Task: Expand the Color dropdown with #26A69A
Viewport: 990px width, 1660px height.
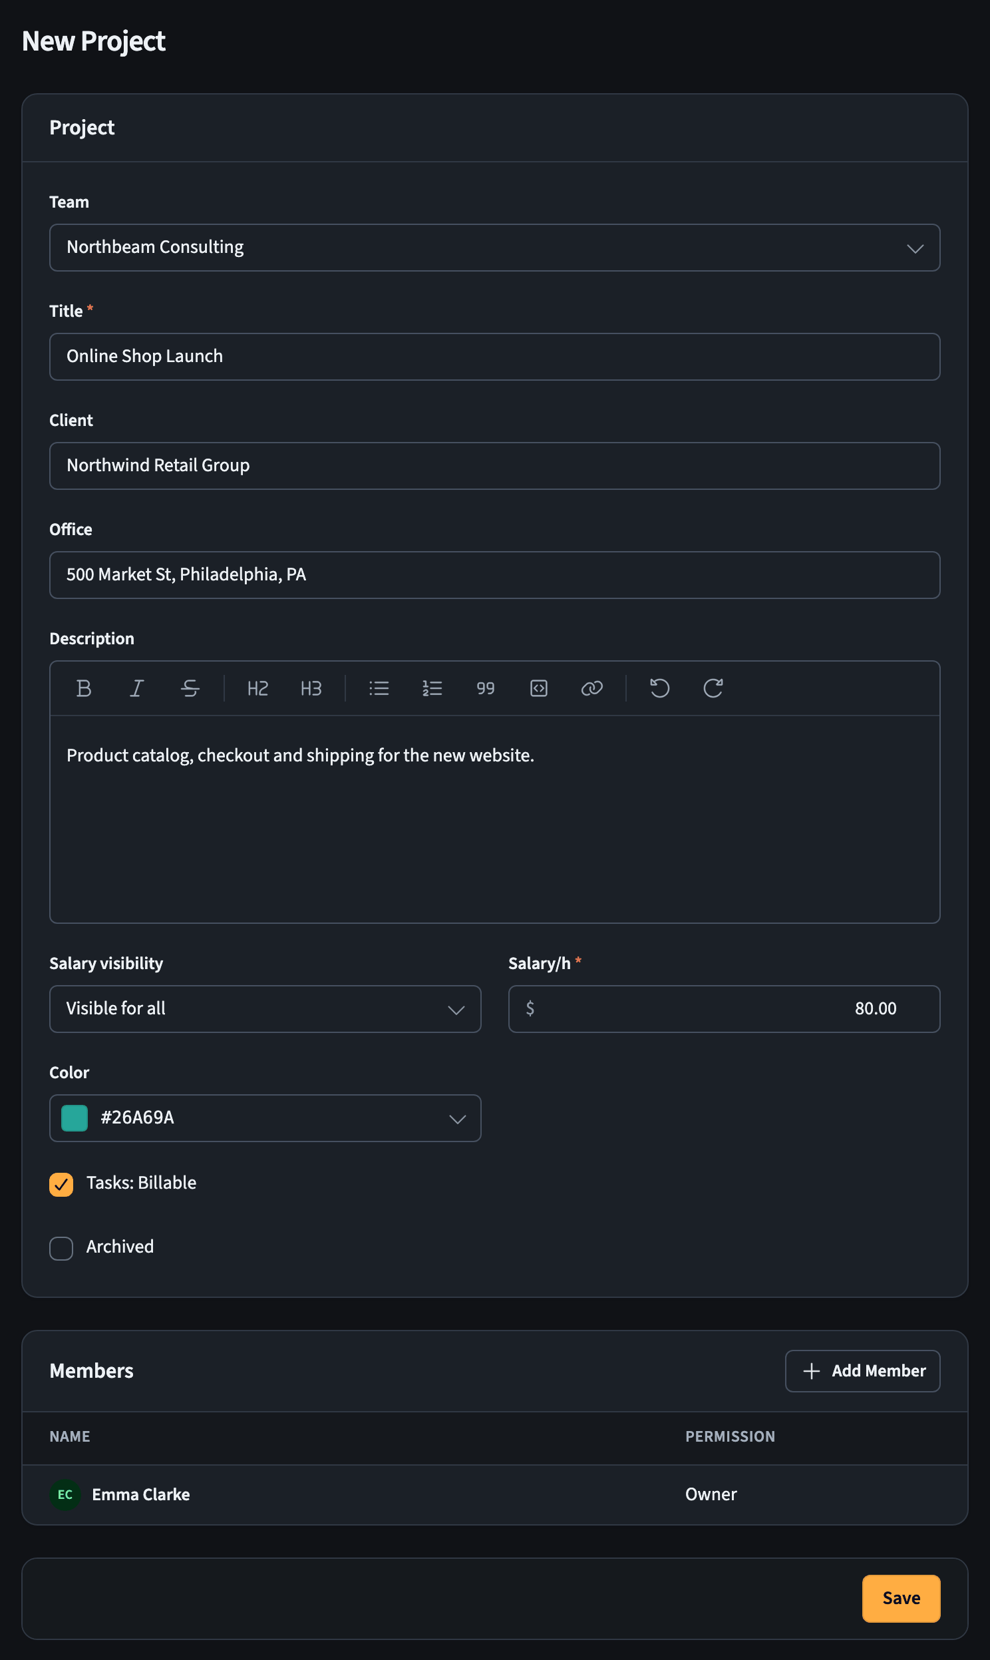Action: [265, 1118]
